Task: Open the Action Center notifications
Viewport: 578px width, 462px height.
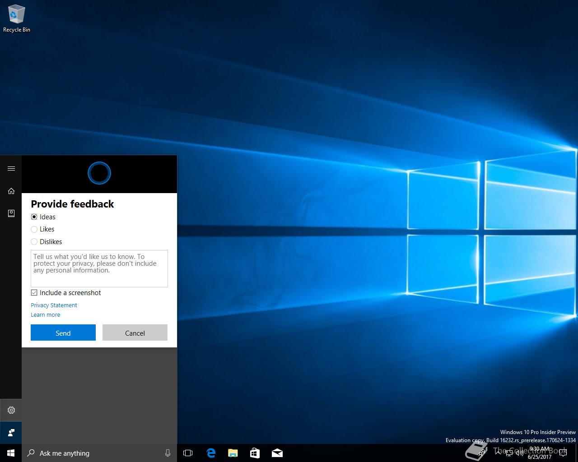Action: 563,453
